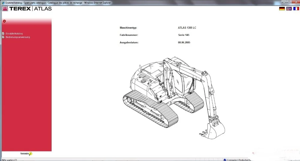
Task: Open the Bedienungsanweisung link
Action: [18, 37]
